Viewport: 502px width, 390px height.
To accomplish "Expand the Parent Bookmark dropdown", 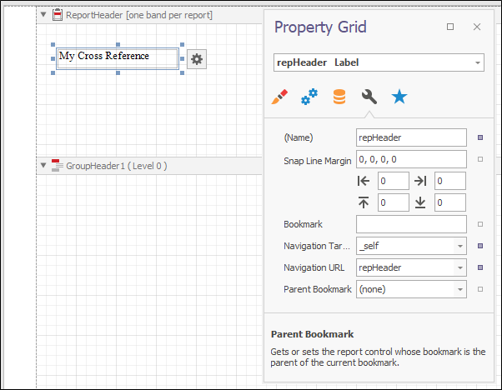I will pyautogui.click(x=460, y=289).
